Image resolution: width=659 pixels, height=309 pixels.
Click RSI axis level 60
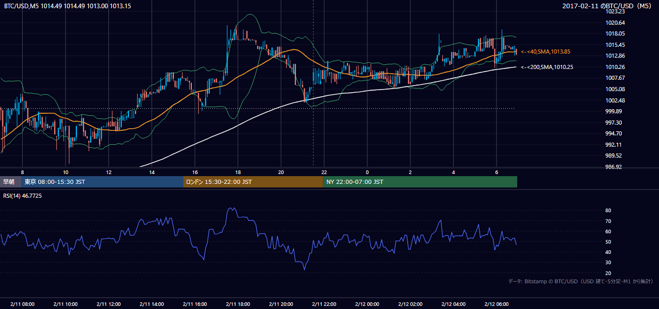click(x=608, y=231)
